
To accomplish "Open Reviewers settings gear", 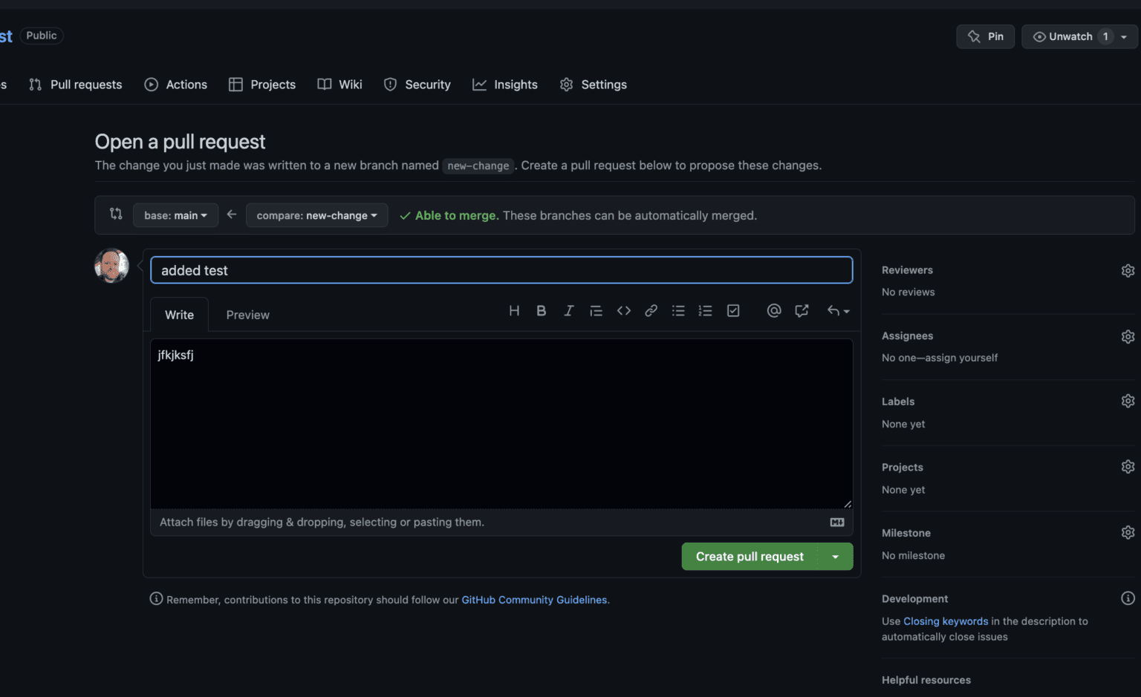I will tap(1128, 270).
